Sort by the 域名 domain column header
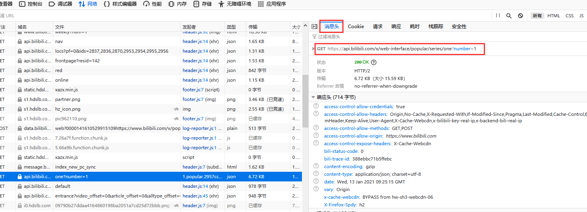587x212 pixels. click(34, 27)
